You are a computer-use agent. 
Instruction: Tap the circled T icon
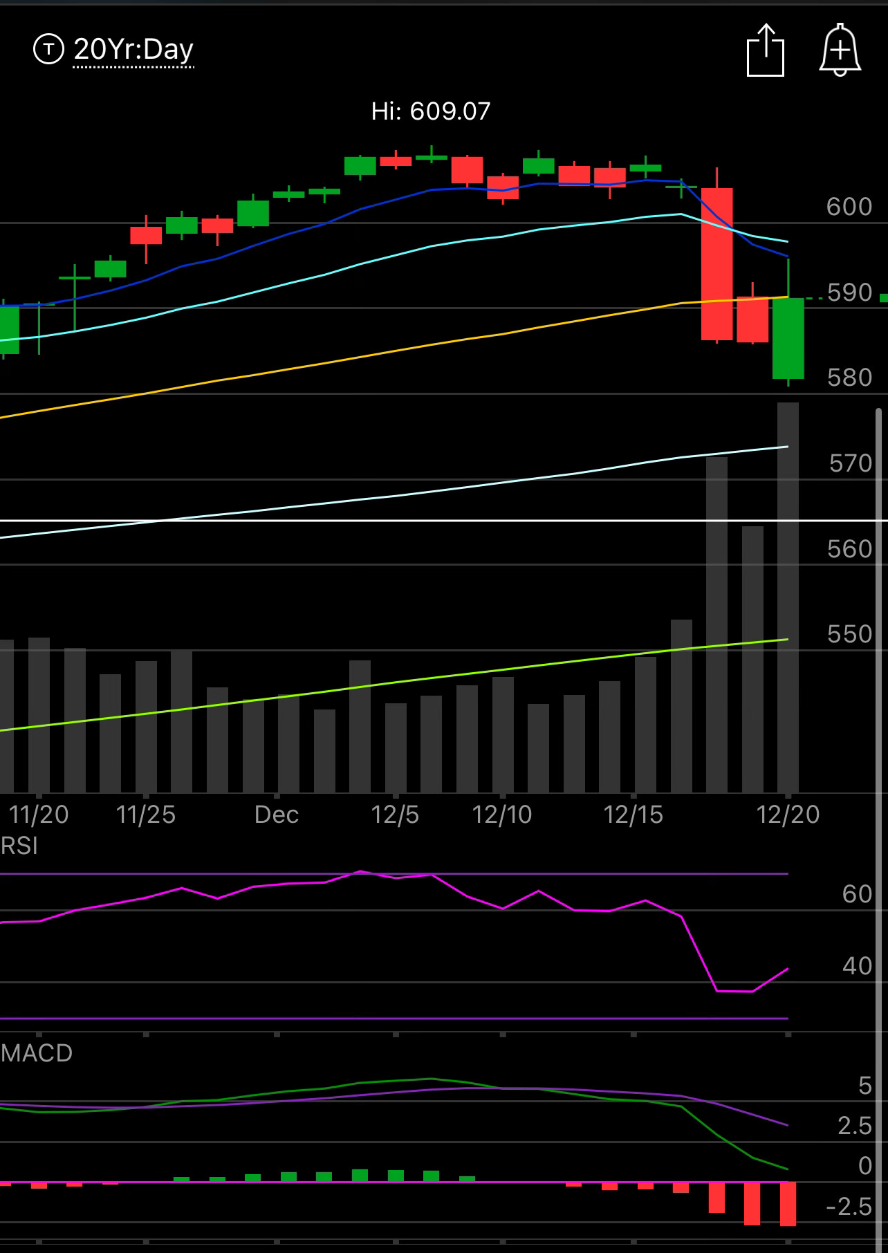[48, 49]
